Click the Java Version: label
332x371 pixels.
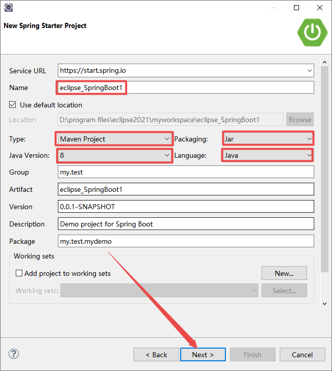click(x=29, y=155)
